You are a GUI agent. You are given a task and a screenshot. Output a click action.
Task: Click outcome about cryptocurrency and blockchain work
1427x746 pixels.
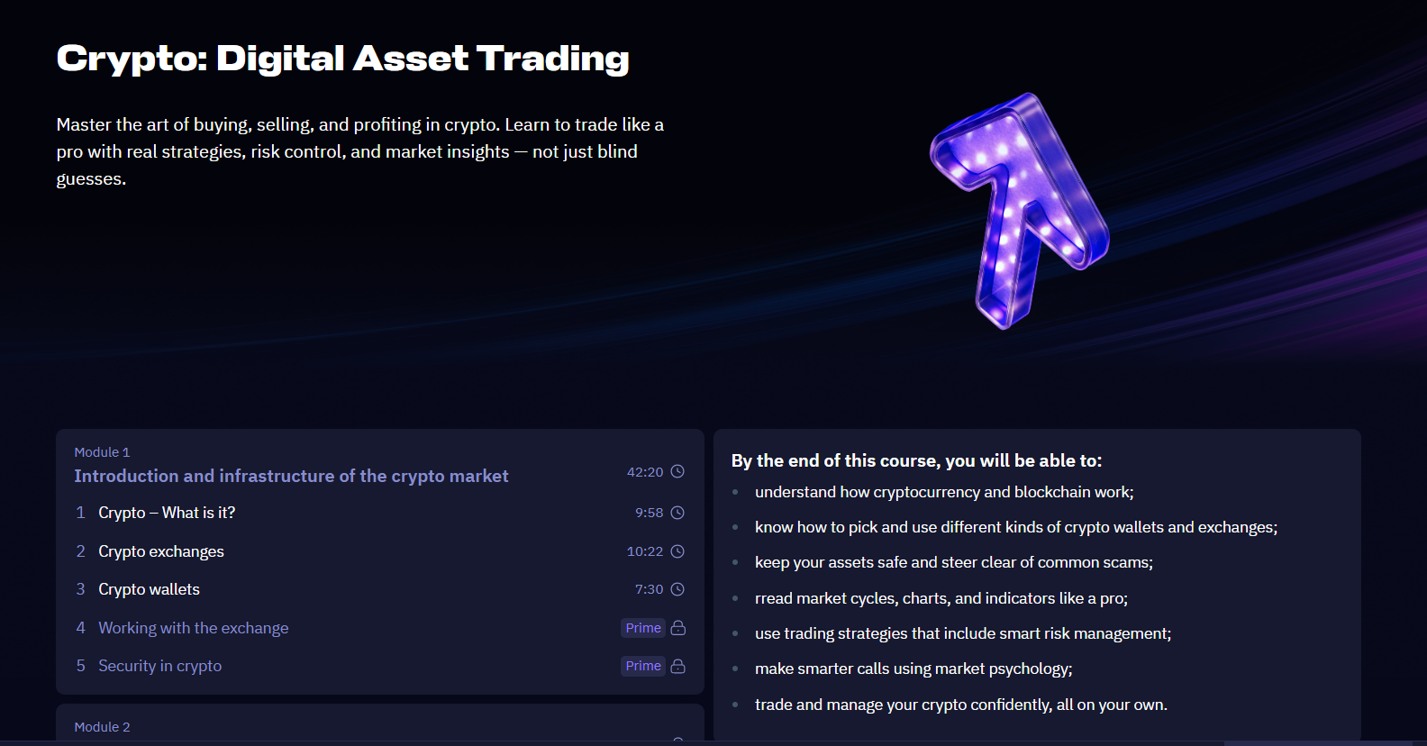(x=944, y=492)
